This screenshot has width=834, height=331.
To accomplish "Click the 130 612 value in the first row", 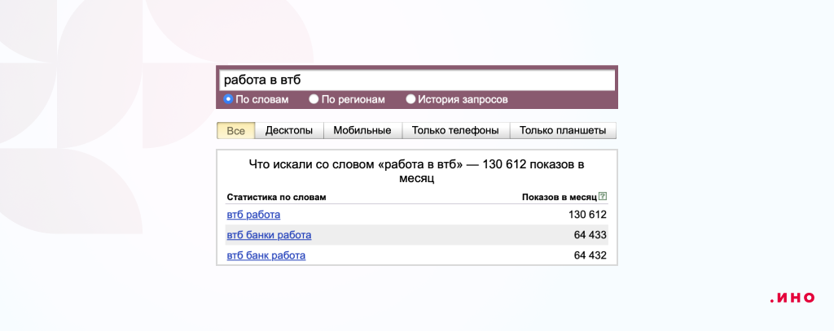I will point(587,215).
